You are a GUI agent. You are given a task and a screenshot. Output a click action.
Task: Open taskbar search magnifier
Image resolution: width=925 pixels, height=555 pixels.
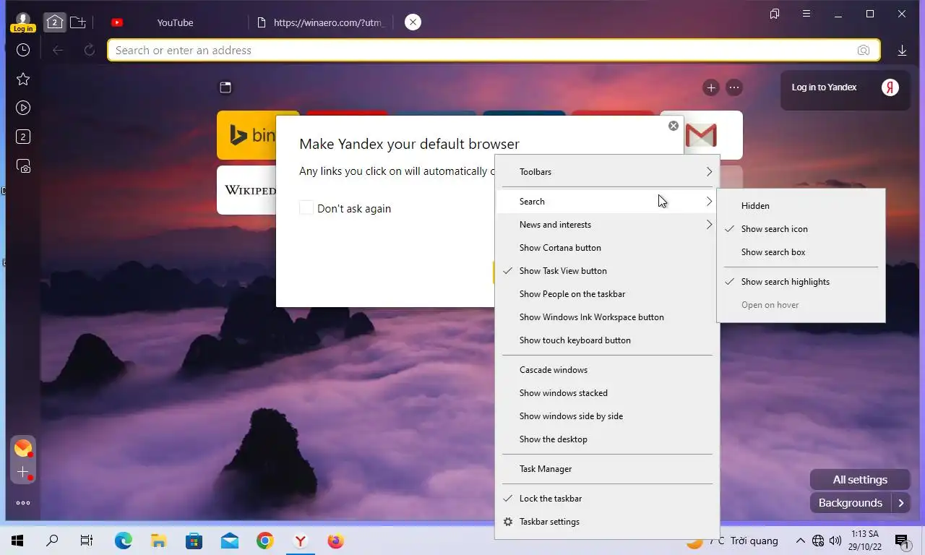click(52, 541)
